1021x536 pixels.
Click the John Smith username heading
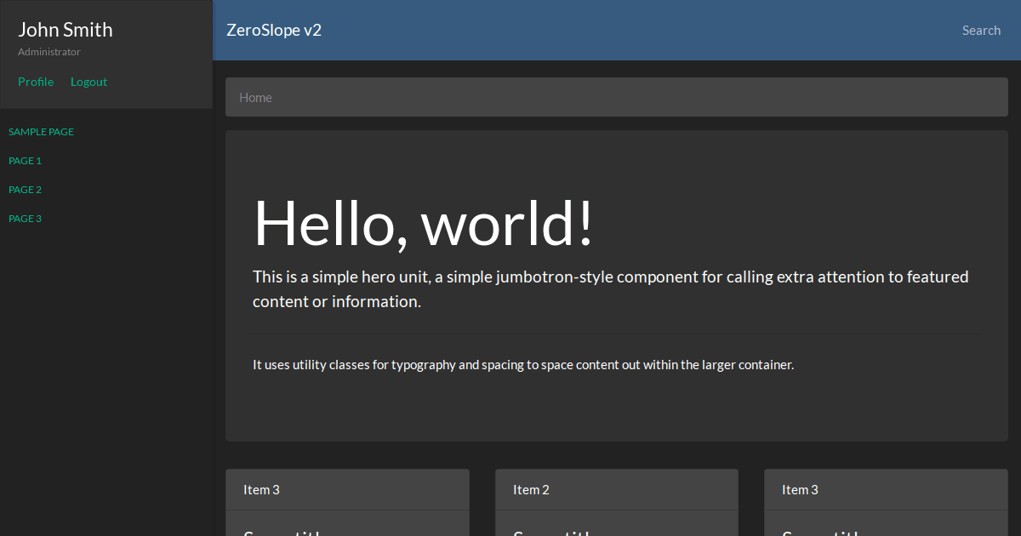point(65,29)
